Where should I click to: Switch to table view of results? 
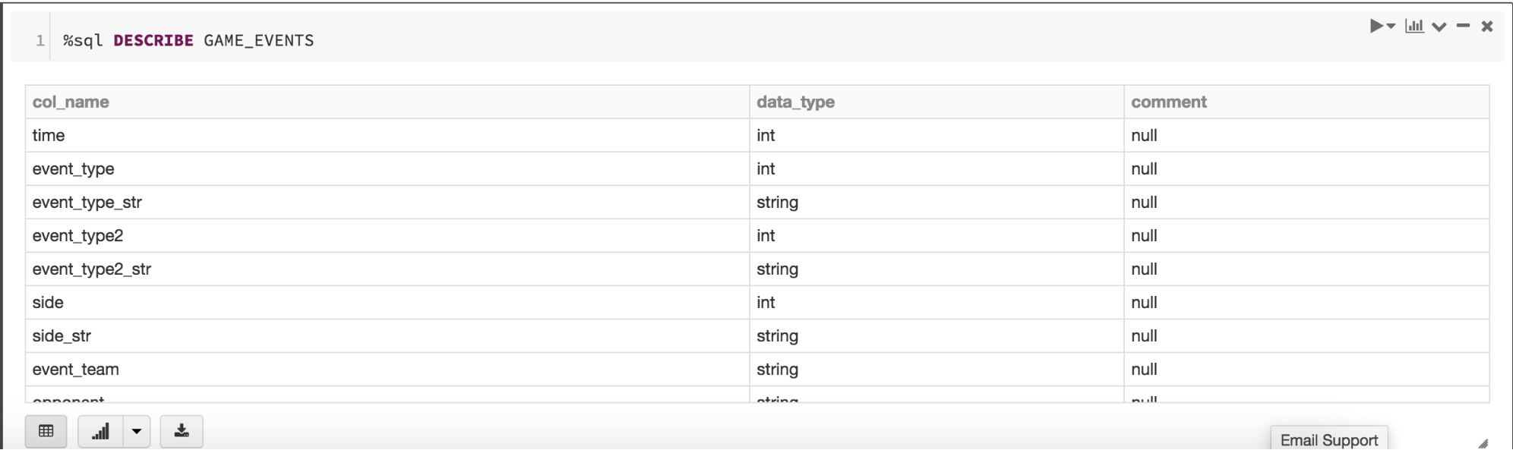pyautogui.click(x=46, y=431)
